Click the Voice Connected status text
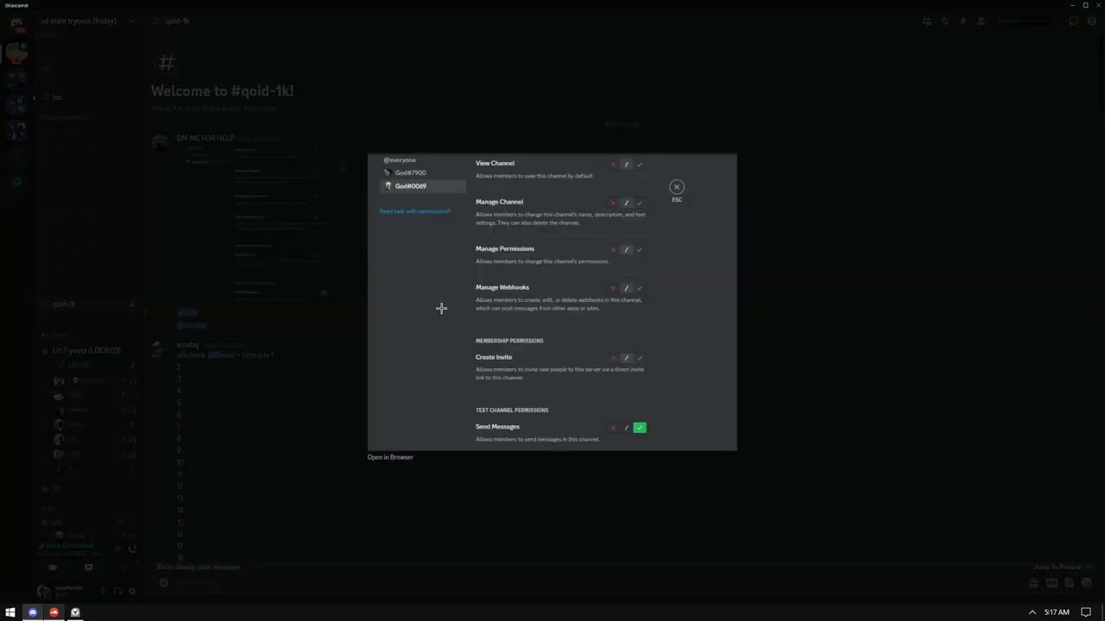The width and height of the screenshot is (1105, 621). pos(67,545)
